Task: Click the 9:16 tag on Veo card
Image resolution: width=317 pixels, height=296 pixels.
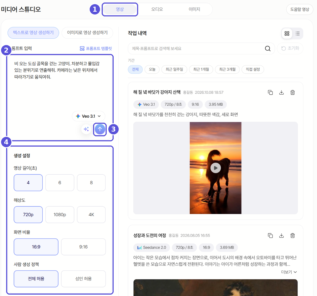Action: tap(195, 104)
